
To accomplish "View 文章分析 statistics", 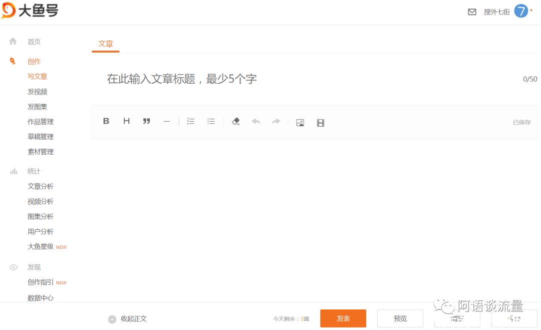I will click(41, 186).
